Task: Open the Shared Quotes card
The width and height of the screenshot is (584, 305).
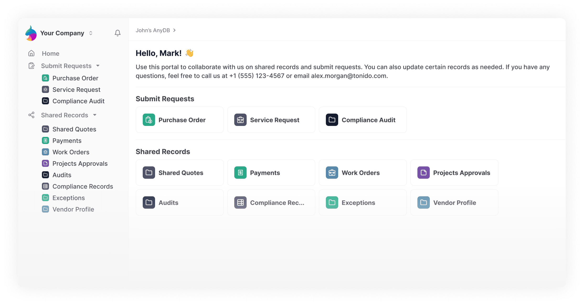Action: 179,173
